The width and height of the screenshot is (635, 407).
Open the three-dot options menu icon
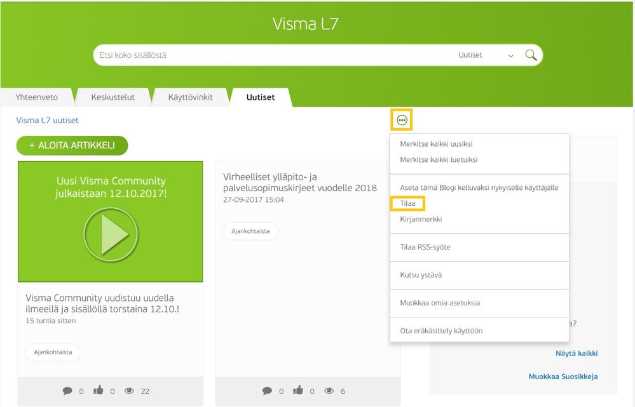click(x=402, y=120)
